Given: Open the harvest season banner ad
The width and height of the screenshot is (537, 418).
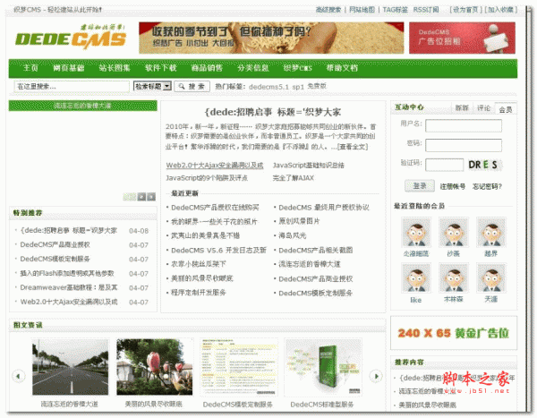Looking at the screenshot, I should [271, 38].
